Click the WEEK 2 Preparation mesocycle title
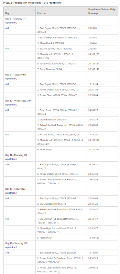This screenshot has height=274, width=120. (x=32, y=3)
